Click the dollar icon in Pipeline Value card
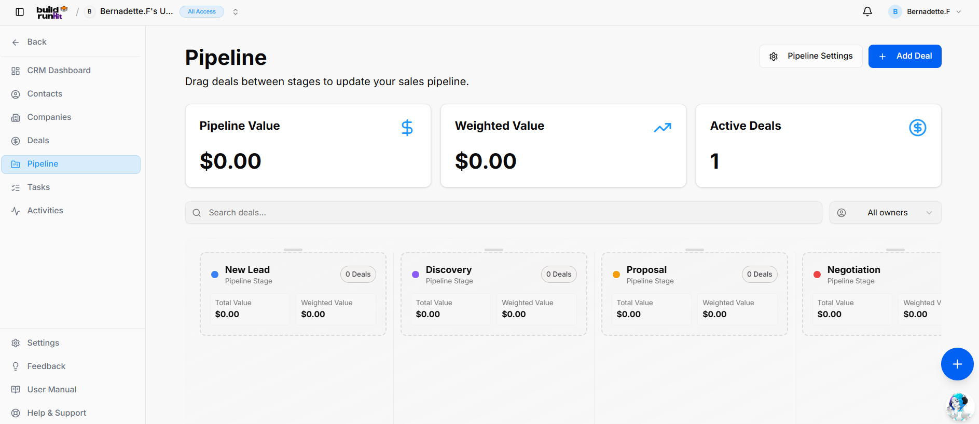The image size is (979, 424). point(407,128)
